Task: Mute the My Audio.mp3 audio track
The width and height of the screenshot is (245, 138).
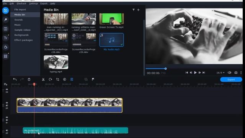Action: click(x=7, y=130)
